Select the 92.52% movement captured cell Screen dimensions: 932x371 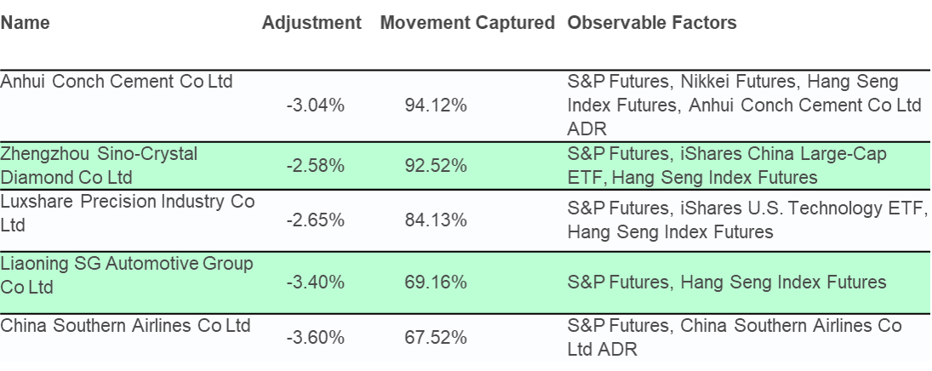point(436,166)
